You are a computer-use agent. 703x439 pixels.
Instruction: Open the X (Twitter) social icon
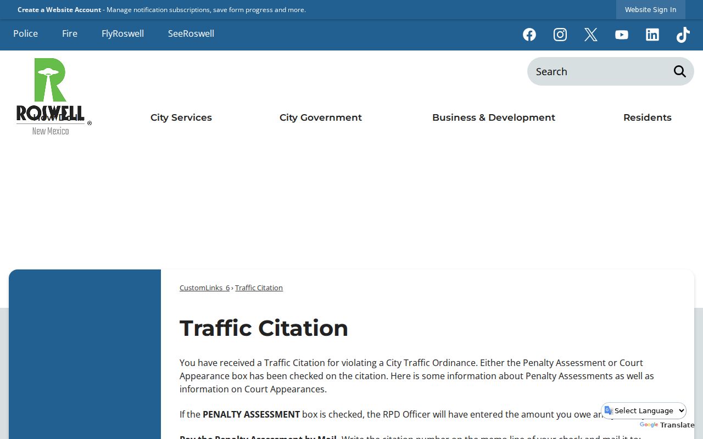click(591, 35)
